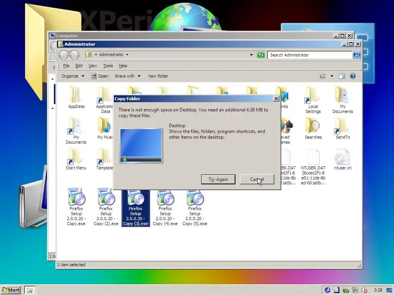Image resolution: width=394 pixels, height=295 pixels.
Task: Click the address bar user folder icon
Action: [89, 55]
